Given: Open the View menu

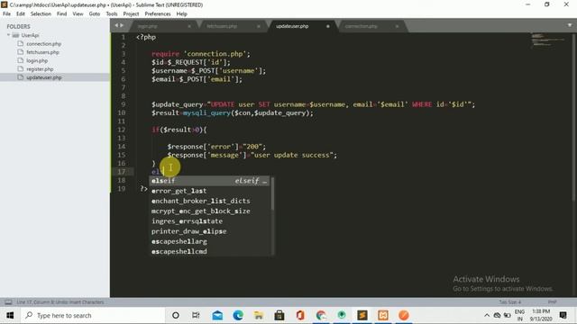Looking at the screenshot, I should pyautogui.click(x=78, y=14).
